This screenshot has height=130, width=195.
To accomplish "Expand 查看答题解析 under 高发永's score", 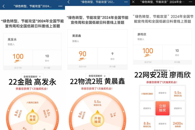I will click(x=32, y=76).
